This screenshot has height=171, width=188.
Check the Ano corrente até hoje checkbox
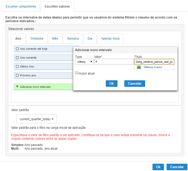[17, 49]
